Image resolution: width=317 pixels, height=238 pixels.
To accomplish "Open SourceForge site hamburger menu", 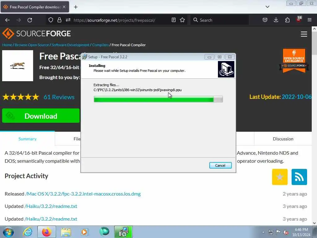I will [x=304, y=34].
